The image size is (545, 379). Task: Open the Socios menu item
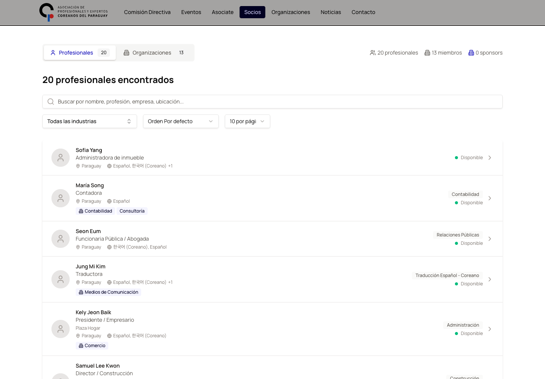pos(252,12)
